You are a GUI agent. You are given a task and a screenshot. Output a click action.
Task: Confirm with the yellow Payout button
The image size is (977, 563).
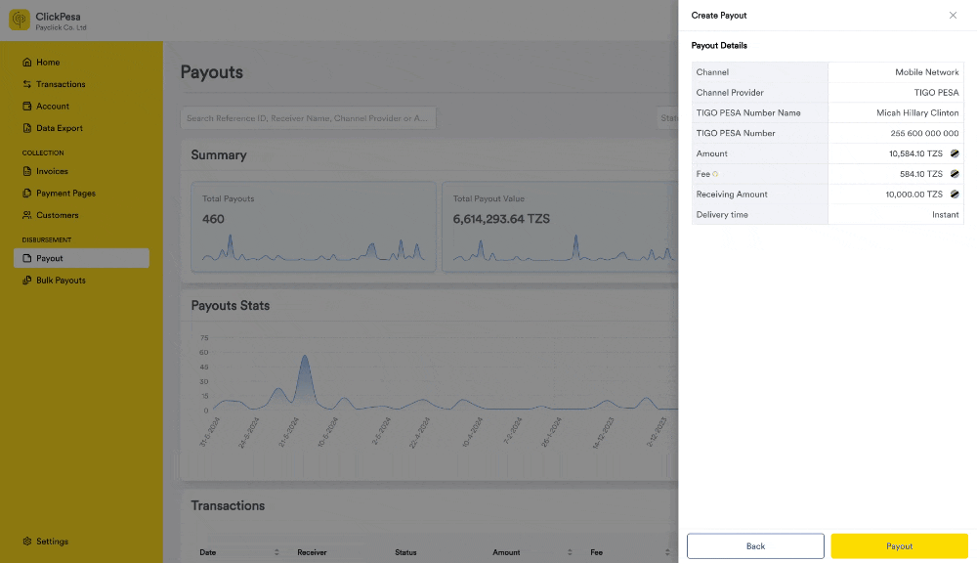[899, 546]
